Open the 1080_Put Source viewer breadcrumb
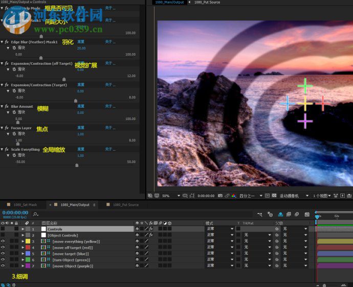The height and width of the screenshot is (287, 353). 207,2
